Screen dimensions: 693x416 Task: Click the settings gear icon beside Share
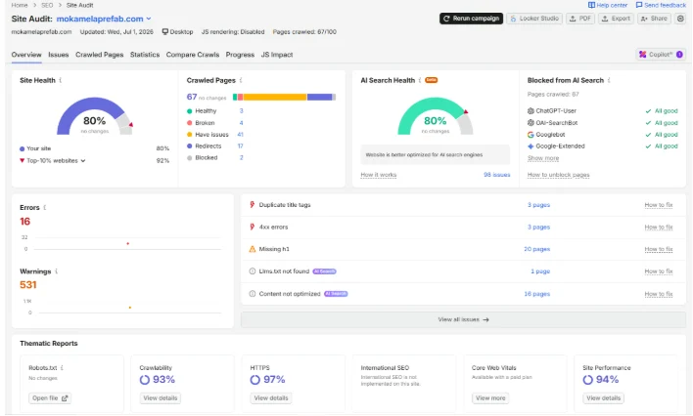[680, 19]
